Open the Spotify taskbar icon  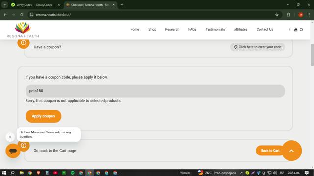73,173
